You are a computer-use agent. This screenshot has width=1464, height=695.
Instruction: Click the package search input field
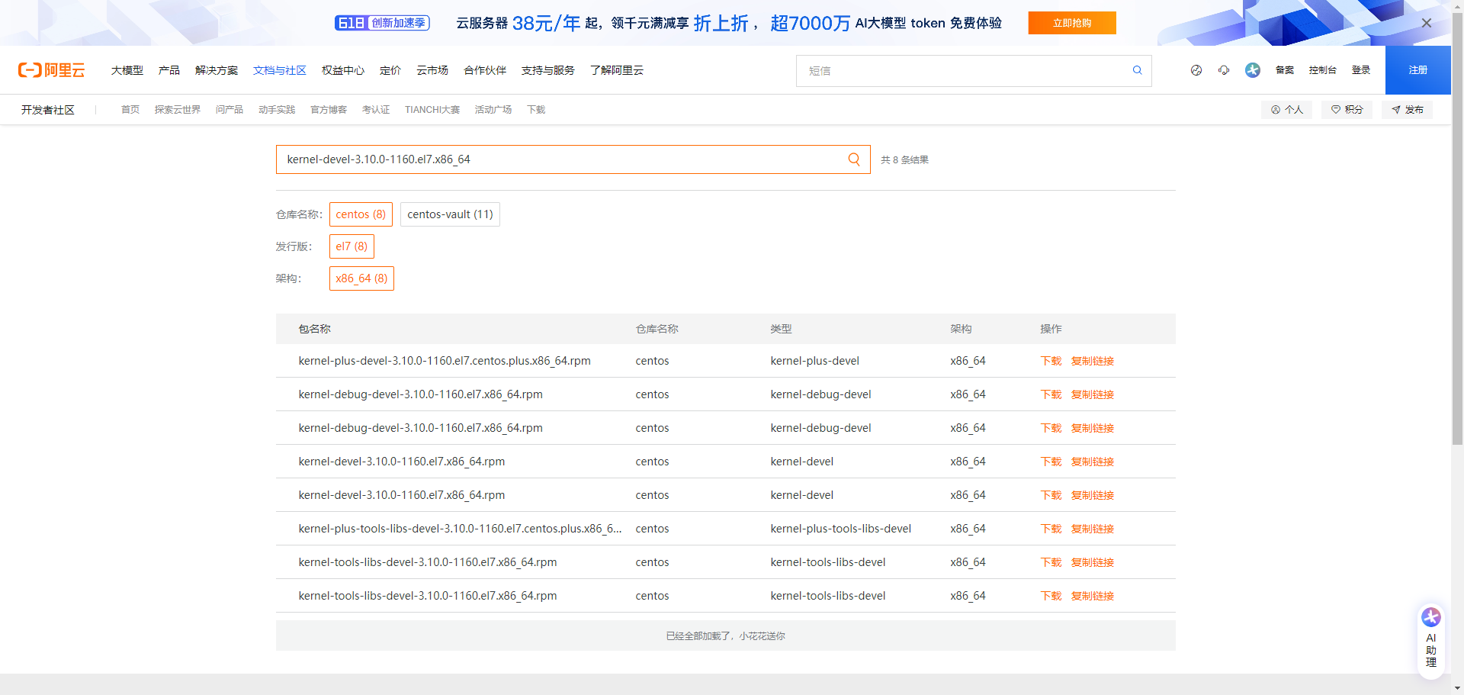[x=534, y=159]
